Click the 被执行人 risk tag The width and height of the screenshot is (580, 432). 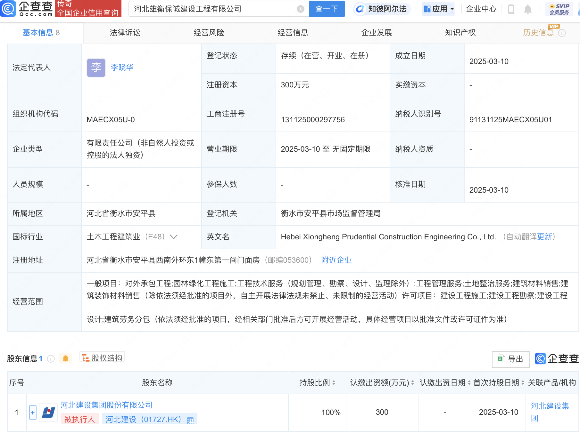tap(79, 419)
